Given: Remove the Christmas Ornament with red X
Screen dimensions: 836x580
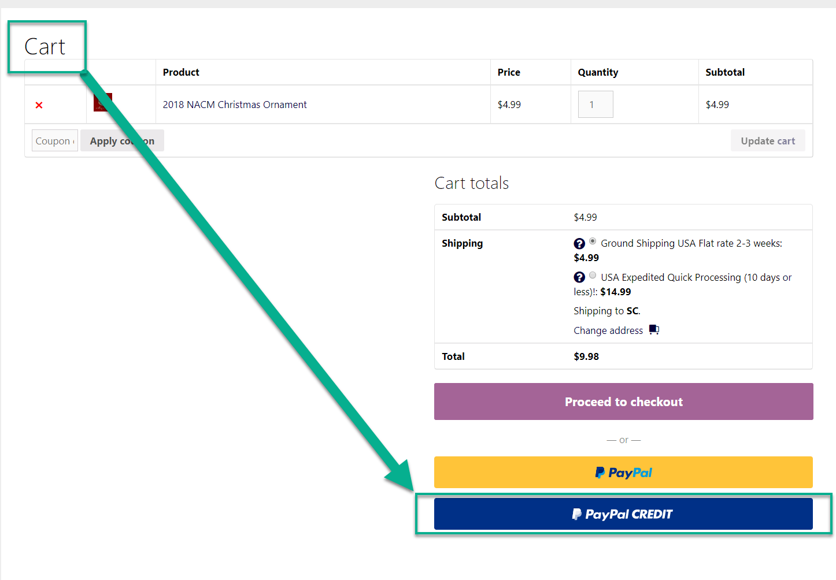Looking at the screenshot, I should [39, 105].
